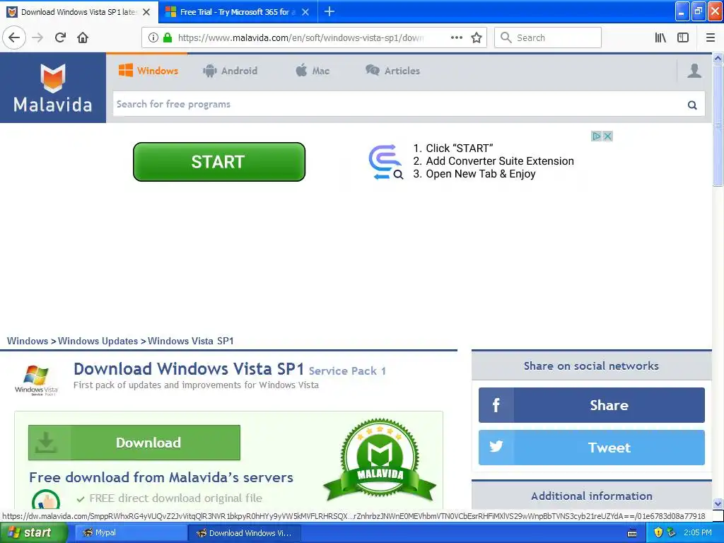This screenshot has height=543, width=724.
Task: Tweet this page on Twitter
Action: pos(592,448)
